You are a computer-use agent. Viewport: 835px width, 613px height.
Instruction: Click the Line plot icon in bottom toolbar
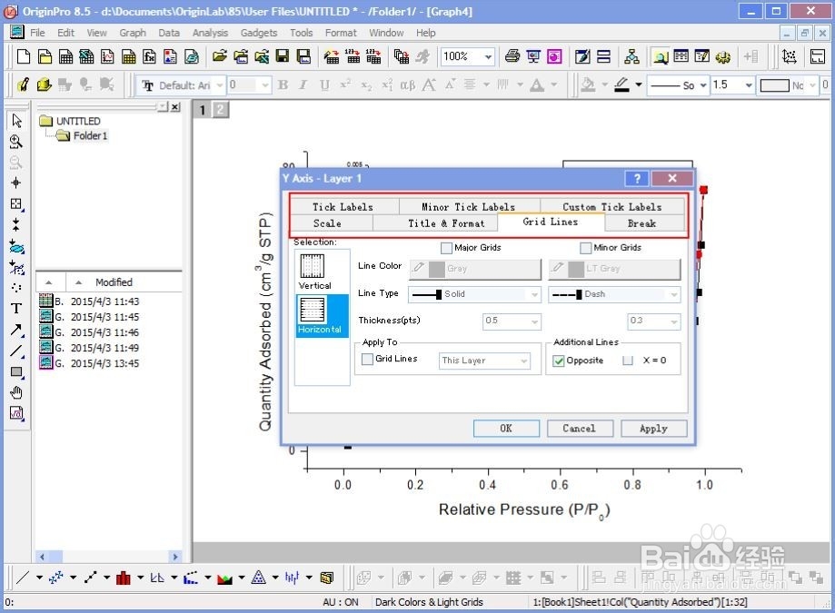pyautogui.click(x=23, y=578)
